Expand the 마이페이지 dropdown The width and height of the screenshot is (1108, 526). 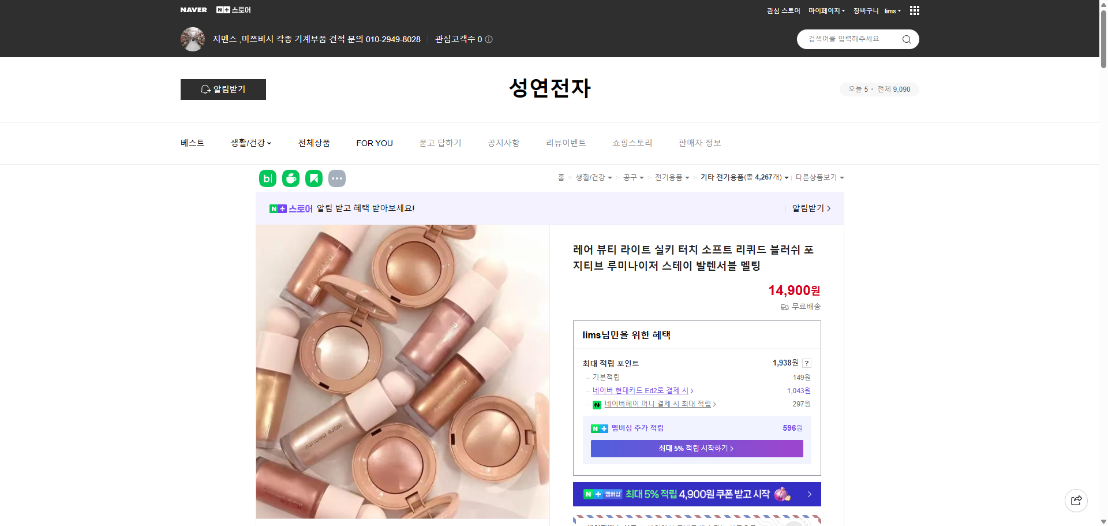tap(825, 10)
